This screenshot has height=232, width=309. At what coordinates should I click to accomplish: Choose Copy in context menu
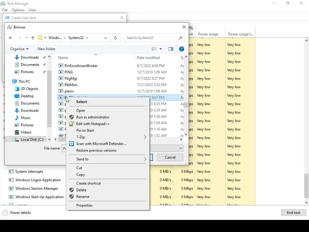[108, 175]
